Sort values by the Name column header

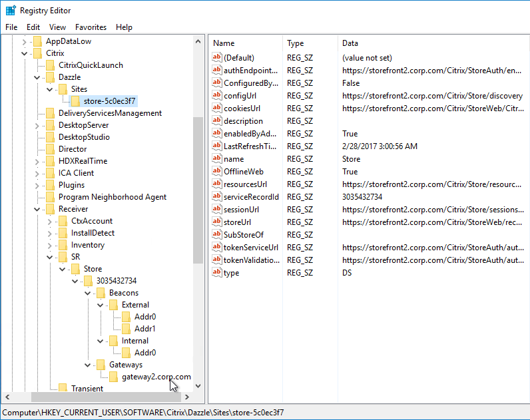(246, 43)
